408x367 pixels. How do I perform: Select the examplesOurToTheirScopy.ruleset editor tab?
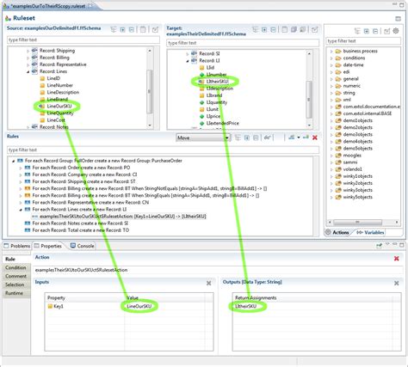48,6
